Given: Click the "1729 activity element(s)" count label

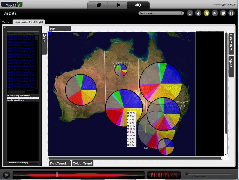Looking at the screenshot, I should pos(19,95).
